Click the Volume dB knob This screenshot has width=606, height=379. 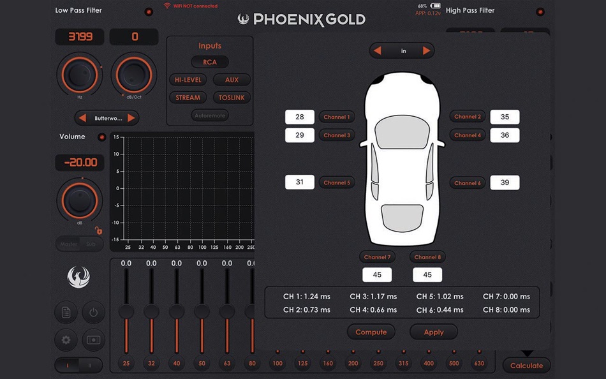[x=80, y=201]
